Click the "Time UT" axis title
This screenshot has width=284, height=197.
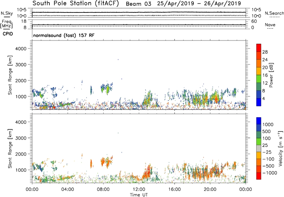tap(139, 195)
